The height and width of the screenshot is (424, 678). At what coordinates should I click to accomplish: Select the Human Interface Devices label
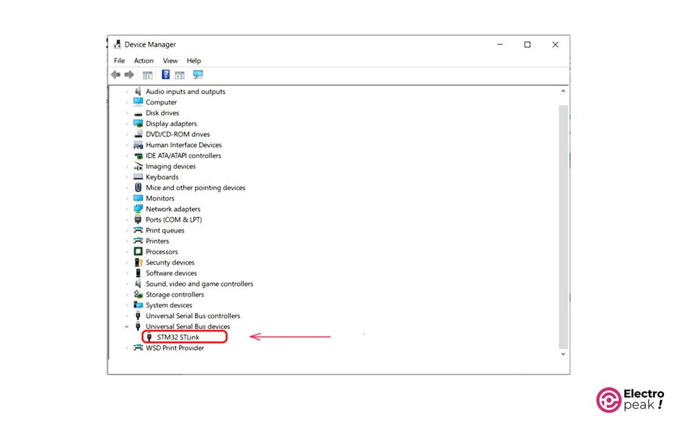tap(184, 145)
